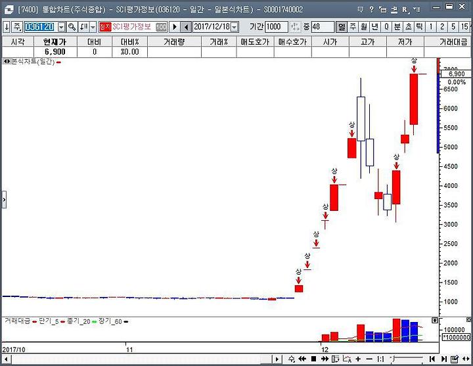Viewport: 473px width, 366px height.
Task: Select the 월 monthly period toggle
Action: coord(364,27)
